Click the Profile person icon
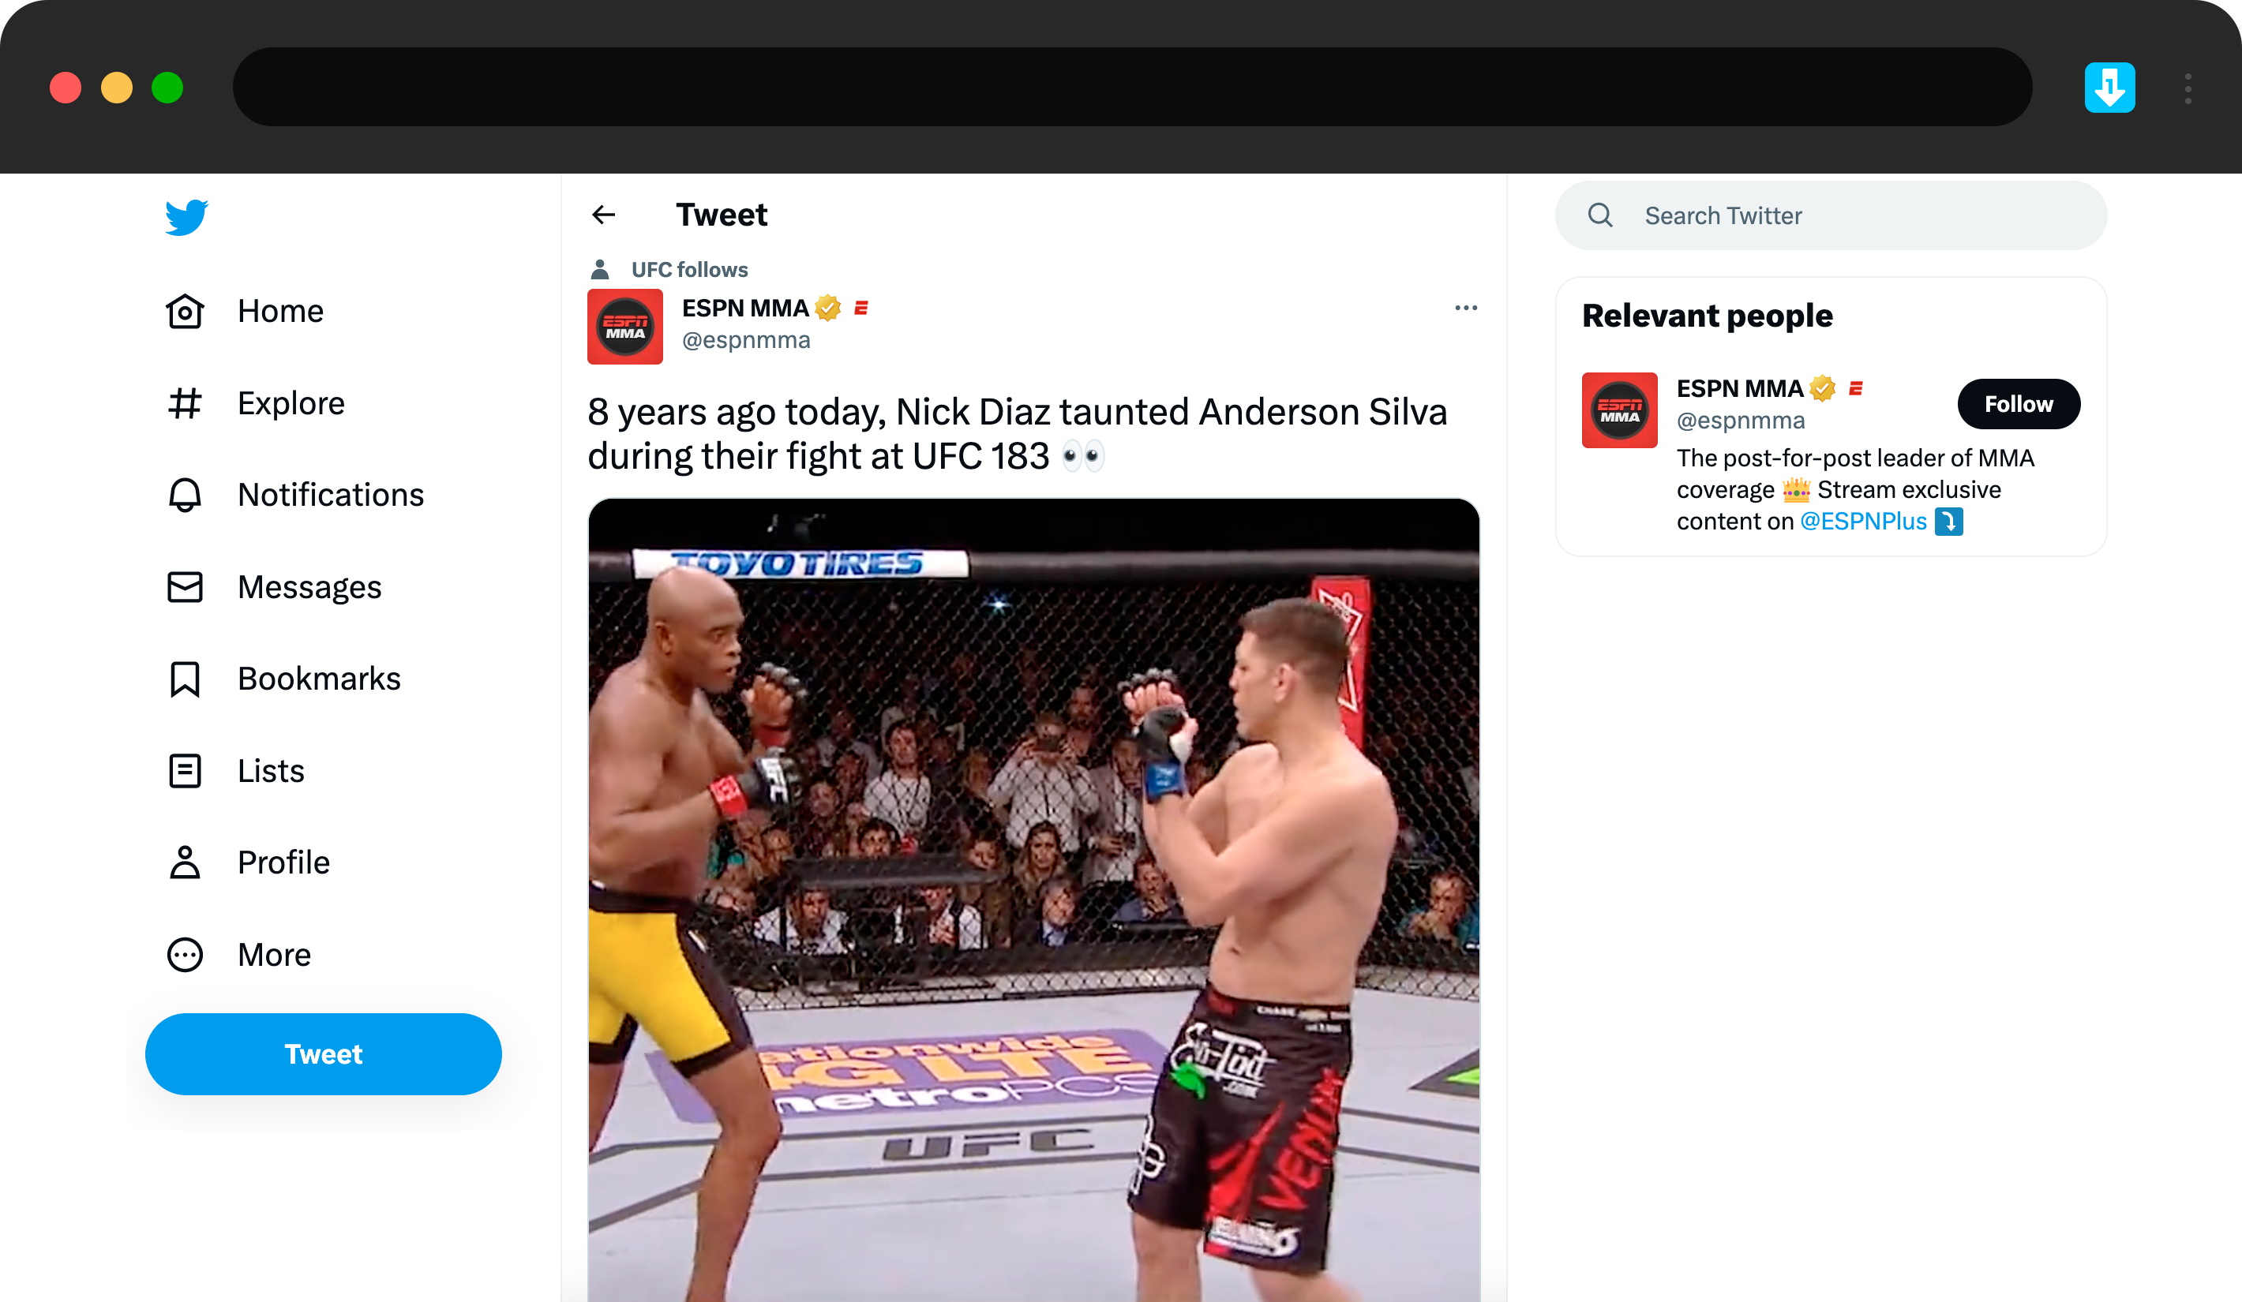This screenshot has width=2242, height=1302. (x=185, y=862)
